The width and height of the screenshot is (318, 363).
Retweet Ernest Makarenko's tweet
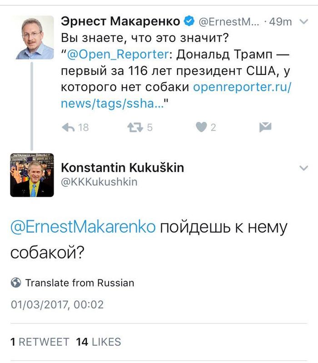134,128
